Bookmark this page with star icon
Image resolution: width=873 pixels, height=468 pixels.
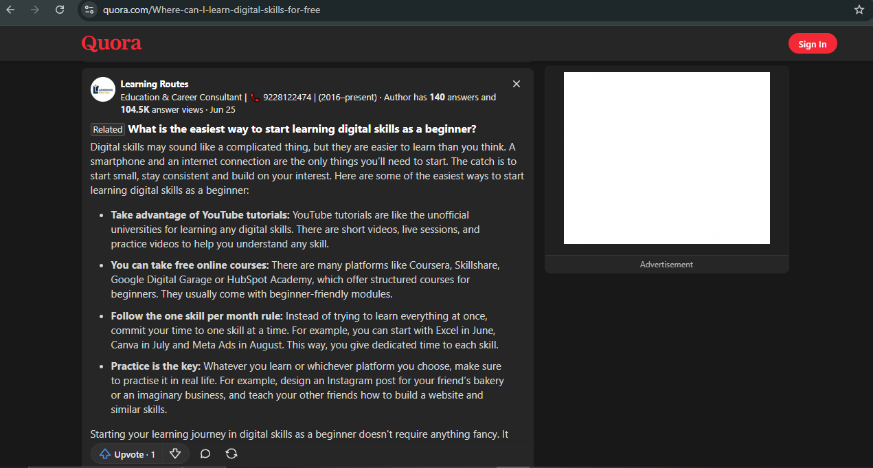tap(859, 10)
